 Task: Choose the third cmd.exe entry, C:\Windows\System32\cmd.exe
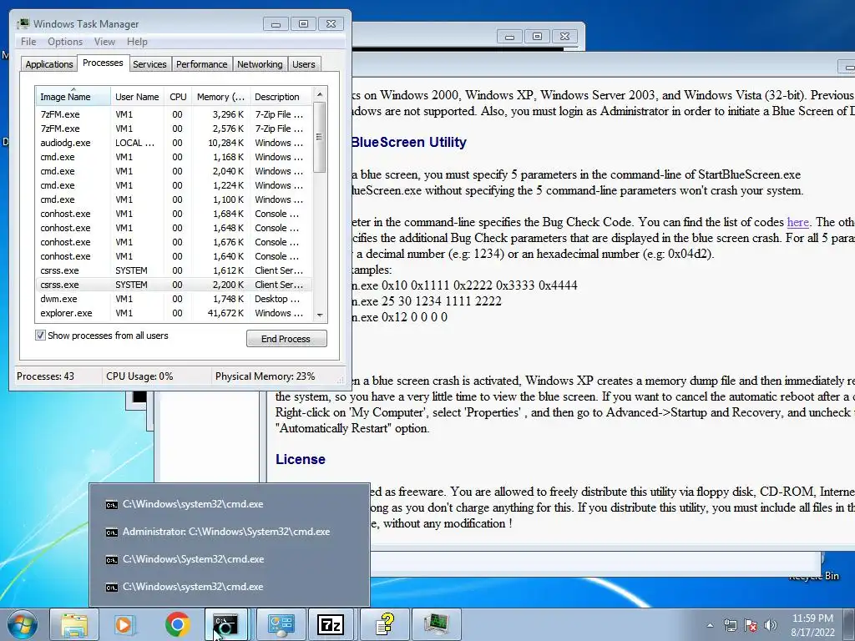pos(229,559)
